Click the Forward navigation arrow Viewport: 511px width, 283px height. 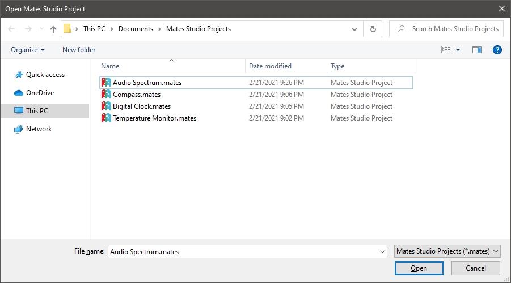28,29
